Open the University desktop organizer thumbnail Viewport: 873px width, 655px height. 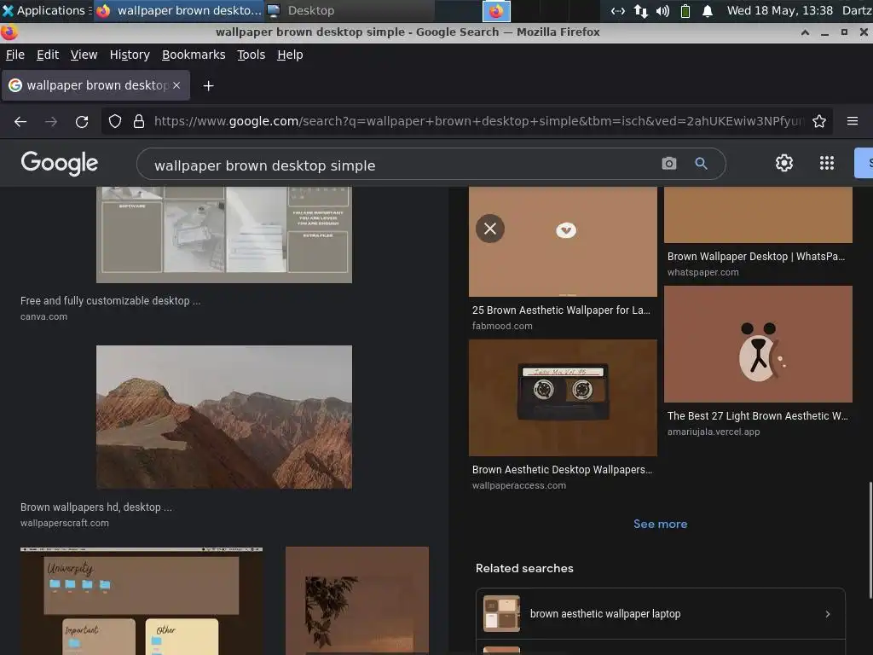point(142,600)
